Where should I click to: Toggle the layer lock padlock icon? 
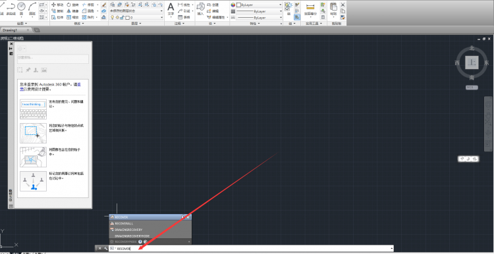click(123, 18)
